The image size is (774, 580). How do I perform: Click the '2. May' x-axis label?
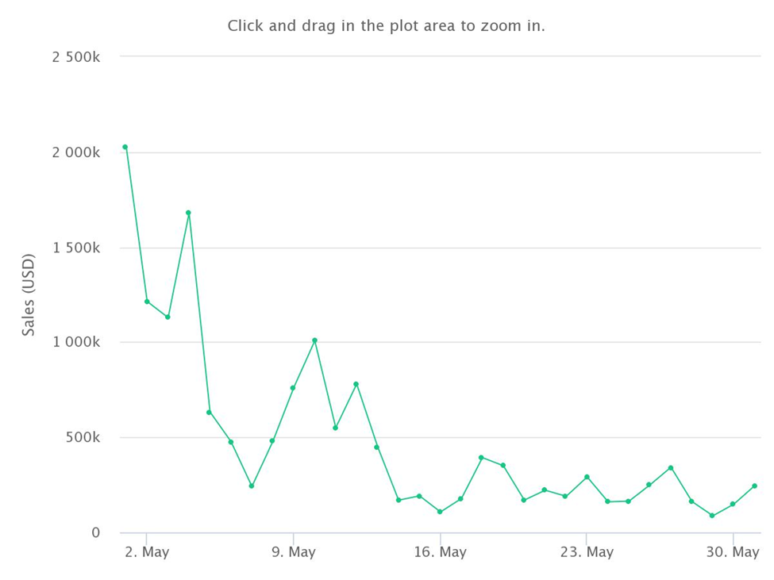point(147,552)
